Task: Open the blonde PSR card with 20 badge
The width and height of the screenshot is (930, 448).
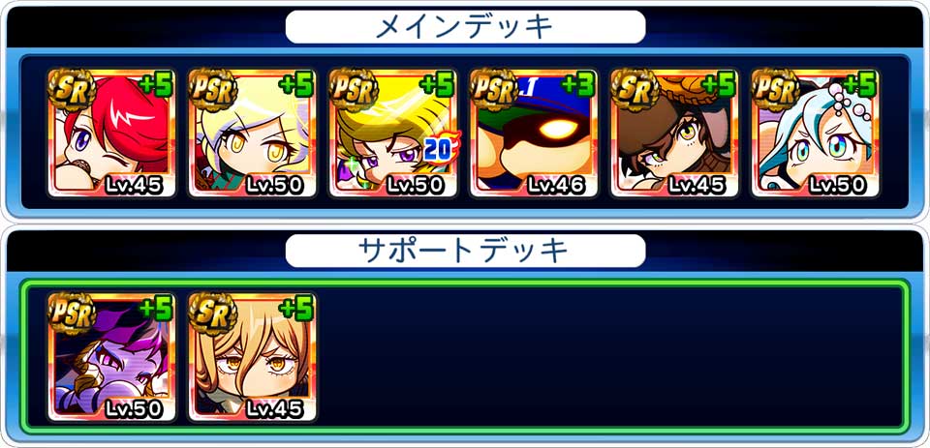Action: (x=392, y=133)
